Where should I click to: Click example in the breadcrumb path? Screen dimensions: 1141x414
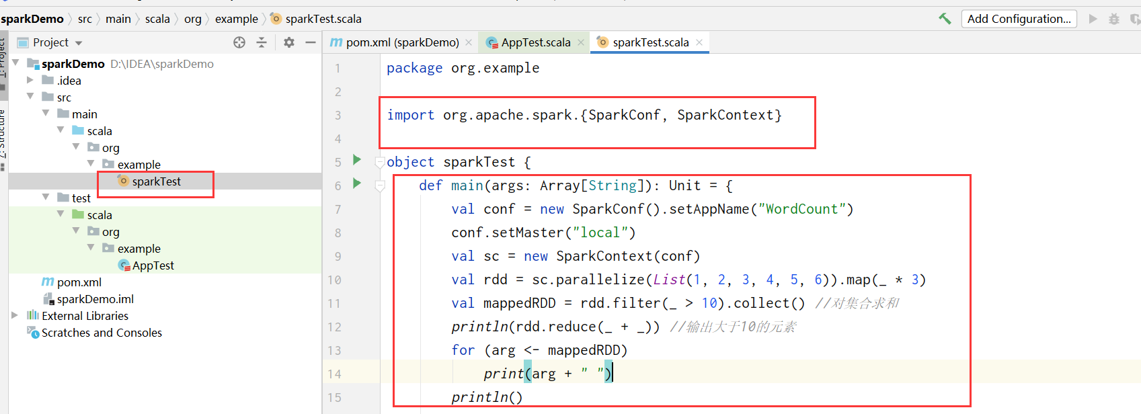click(236, 19)
